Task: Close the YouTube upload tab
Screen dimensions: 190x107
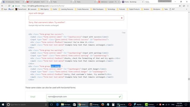Action: [47, 2]
